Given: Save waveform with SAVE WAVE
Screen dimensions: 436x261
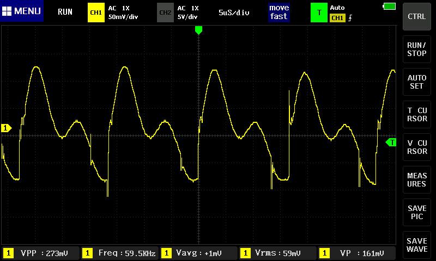Looking at the screenshot, I should [416, 245].
